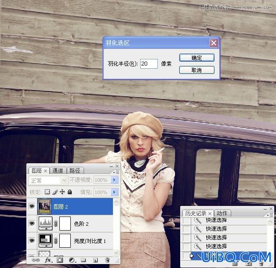
Task: Hide the 图层 2 layer
Action: click(32, 206)
